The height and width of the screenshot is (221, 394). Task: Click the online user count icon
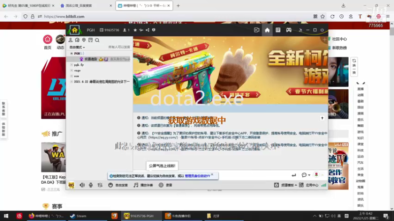tap(125, 30)
